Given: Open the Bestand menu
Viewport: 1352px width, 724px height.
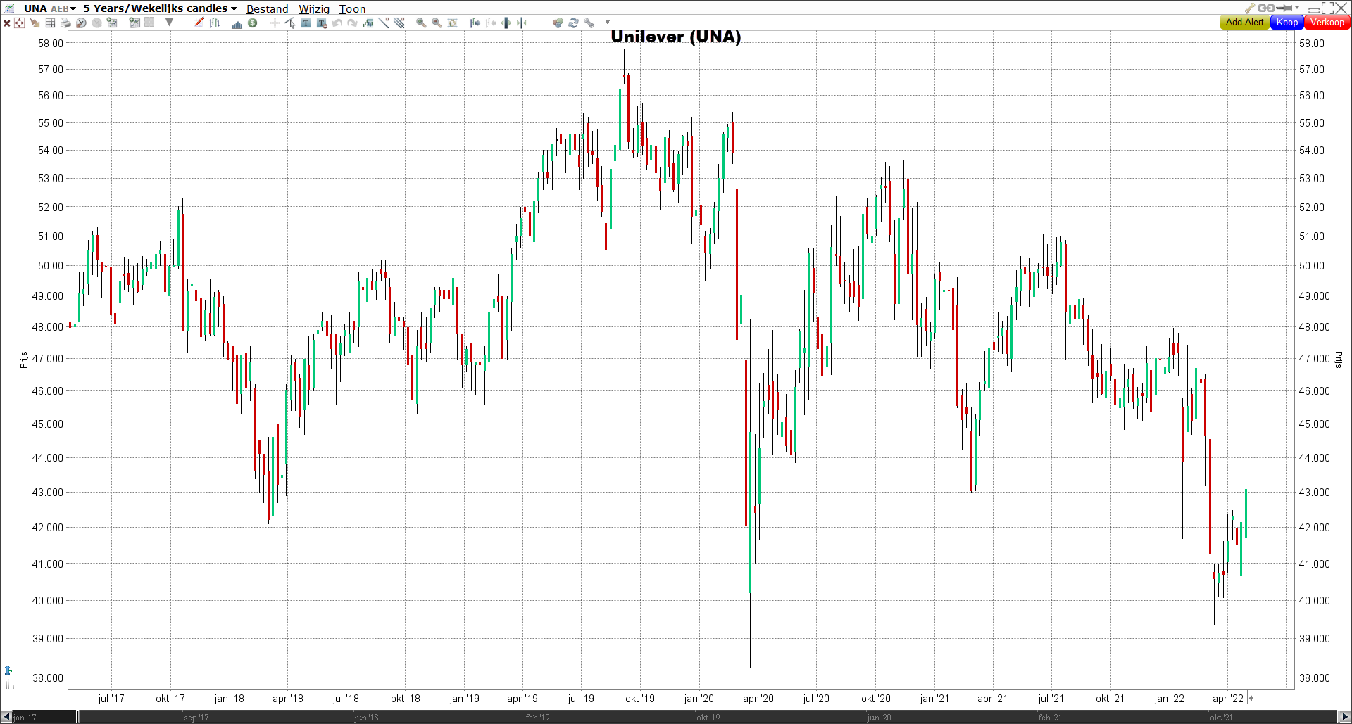Looking at the screenshot, I should (267, 8).
